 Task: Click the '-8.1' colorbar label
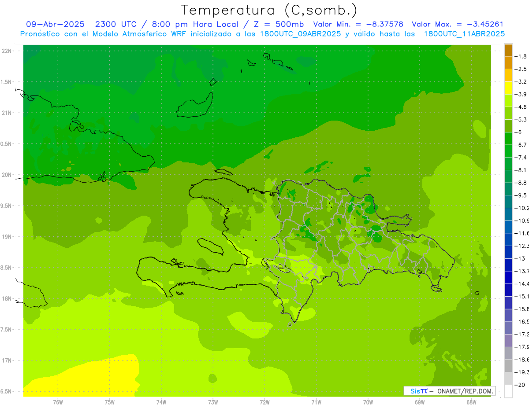pos(521,170)
